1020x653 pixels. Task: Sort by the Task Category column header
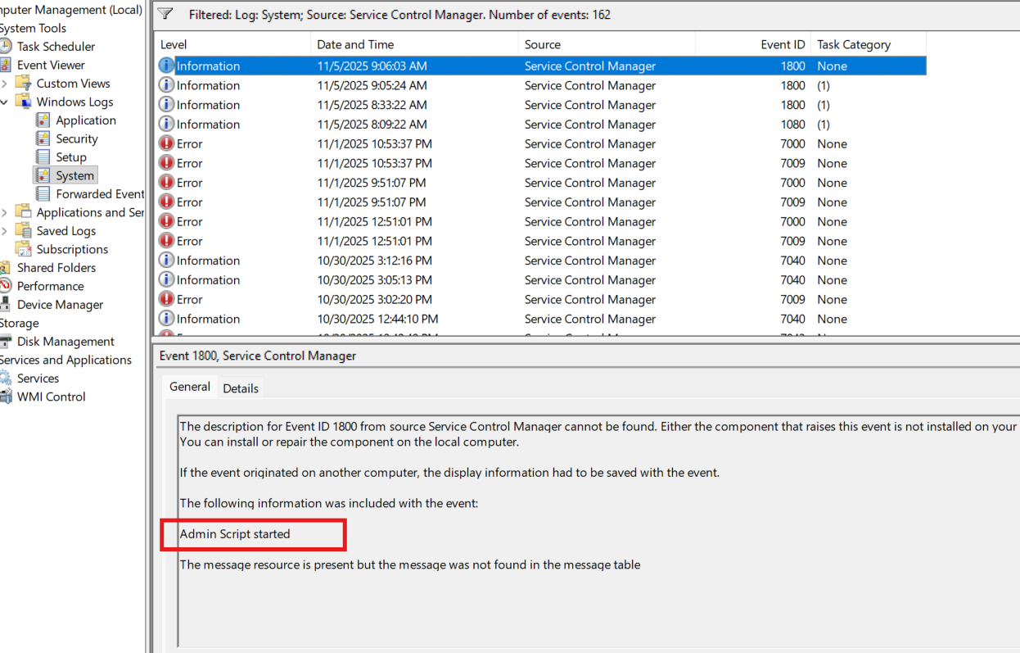click(869, 44)
